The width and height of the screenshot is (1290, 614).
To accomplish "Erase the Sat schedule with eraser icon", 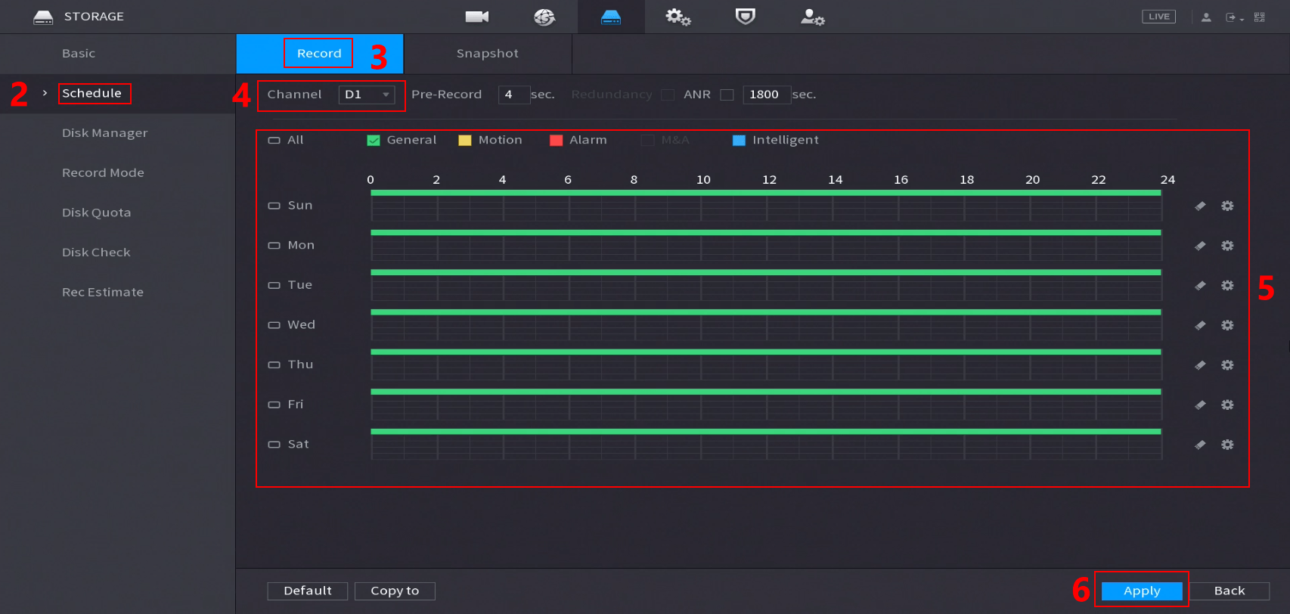I will 1200,445.
